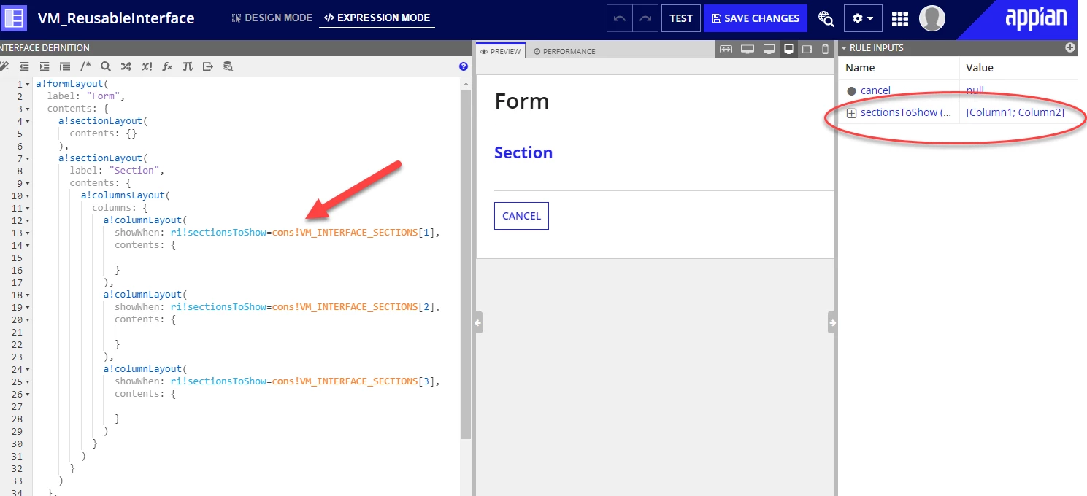This screenshot has height=496, width=1087.
Task: Open the find magnifier in editor toolbar
Action: [x=106, y=66]
